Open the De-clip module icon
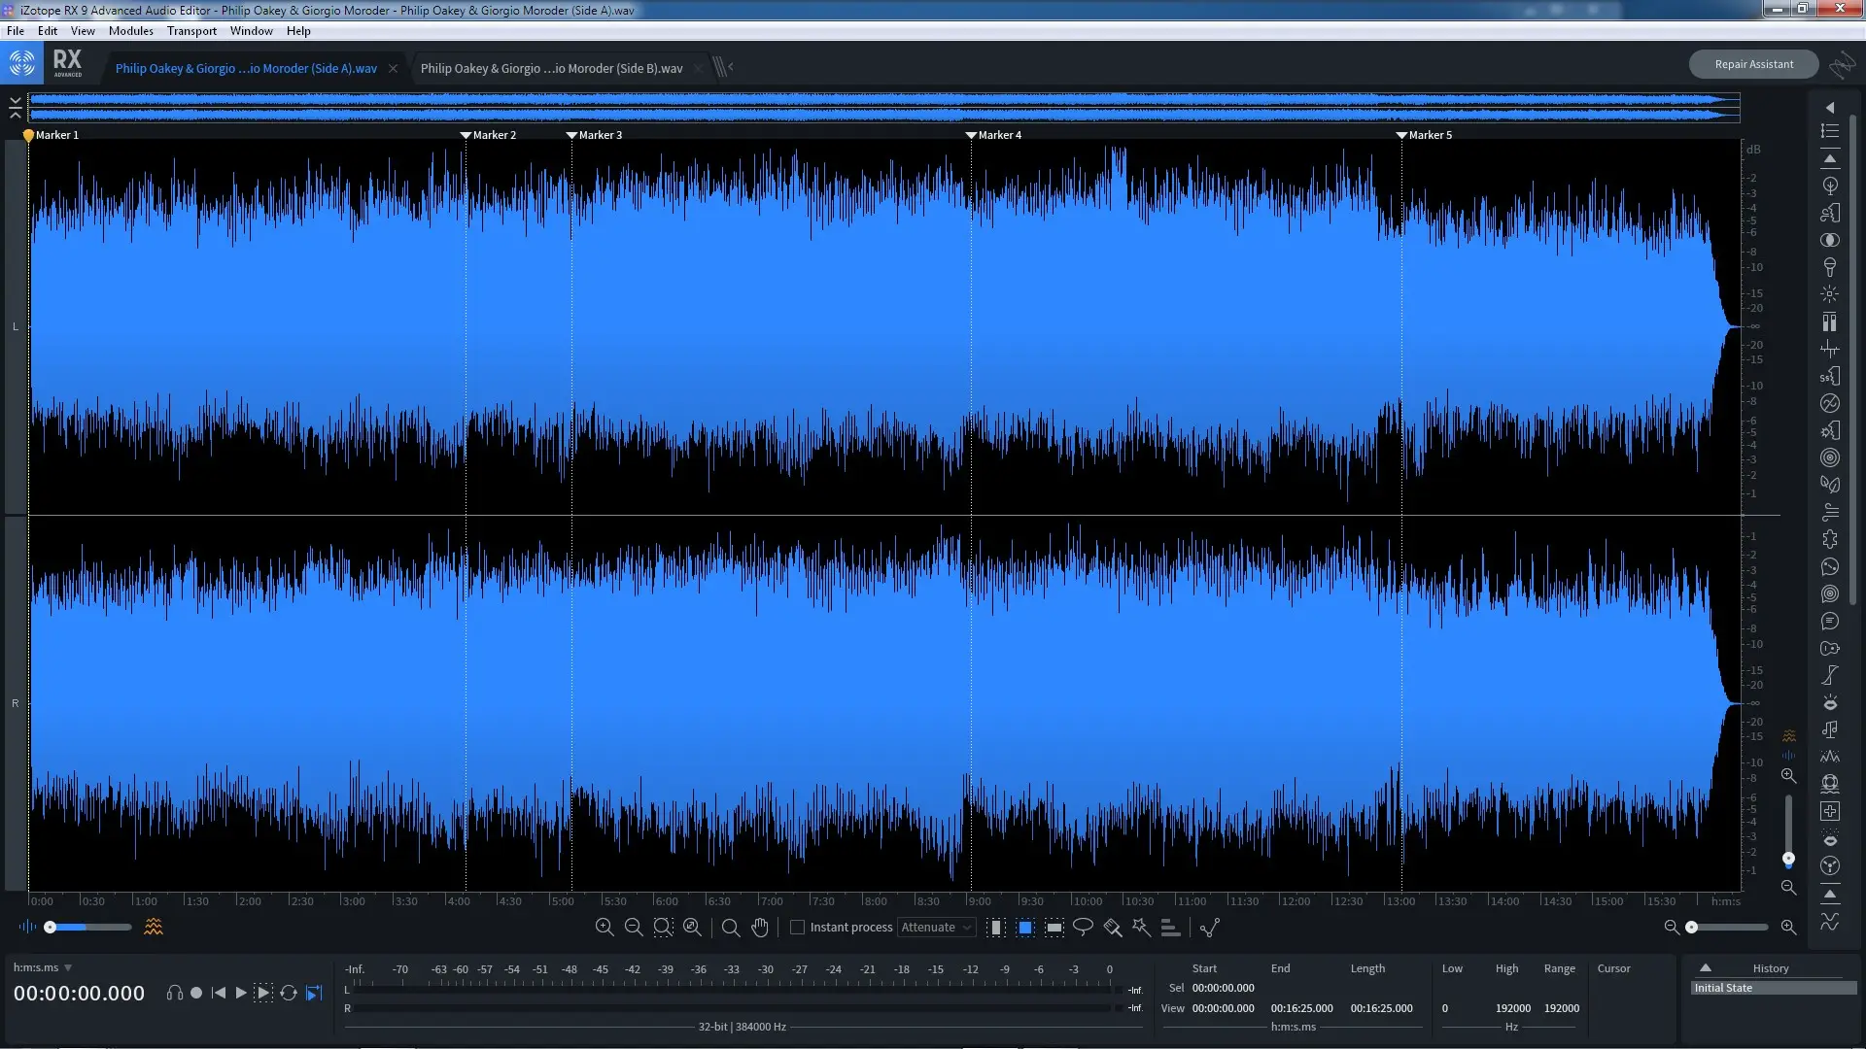Viewport: 1866px width, 1049px height. coord(1830,321)
